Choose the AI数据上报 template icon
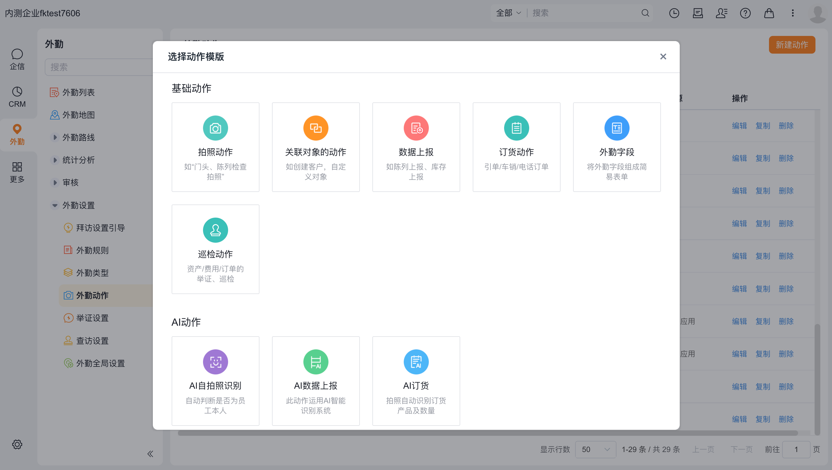Screen dimensions: 832x470 tap(316, 362)
